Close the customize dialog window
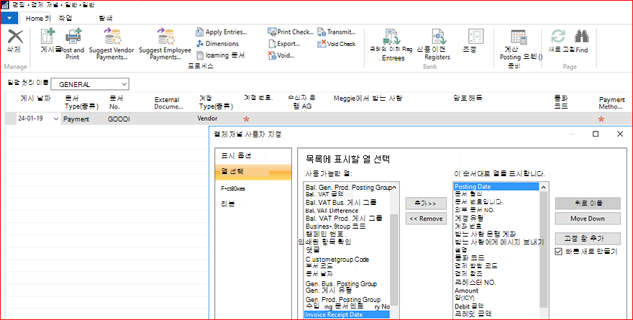This screenshot has width=633, height=320. click(x=620, y=134)
